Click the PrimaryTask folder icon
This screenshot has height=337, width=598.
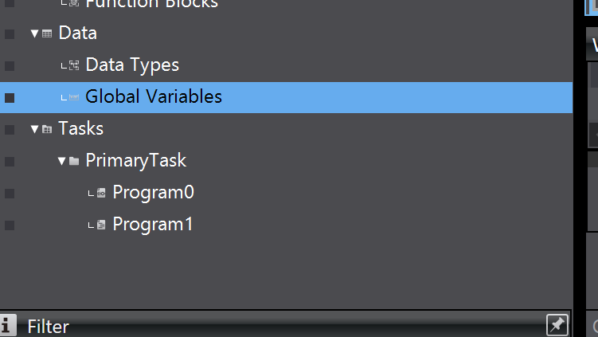click(x=74, y=161)
